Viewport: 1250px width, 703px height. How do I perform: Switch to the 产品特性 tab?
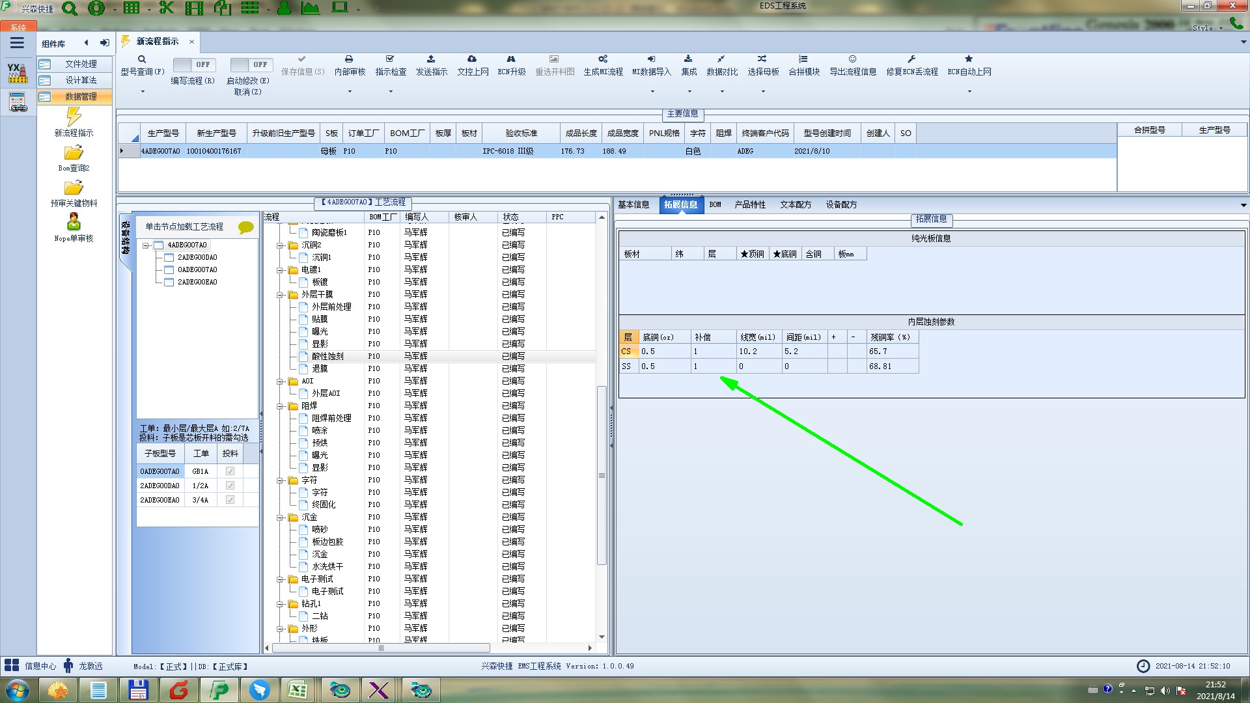coord(750,204)
